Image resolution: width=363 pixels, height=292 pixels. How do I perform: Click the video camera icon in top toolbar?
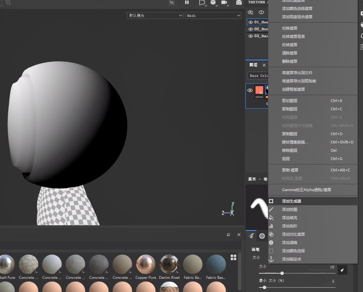tap(224, 2)
